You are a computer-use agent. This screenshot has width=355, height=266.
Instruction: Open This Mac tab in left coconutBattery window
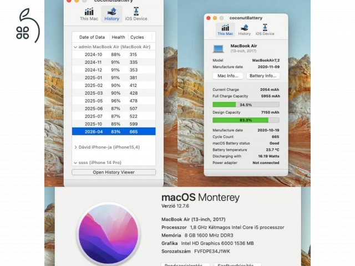point(89,14)
